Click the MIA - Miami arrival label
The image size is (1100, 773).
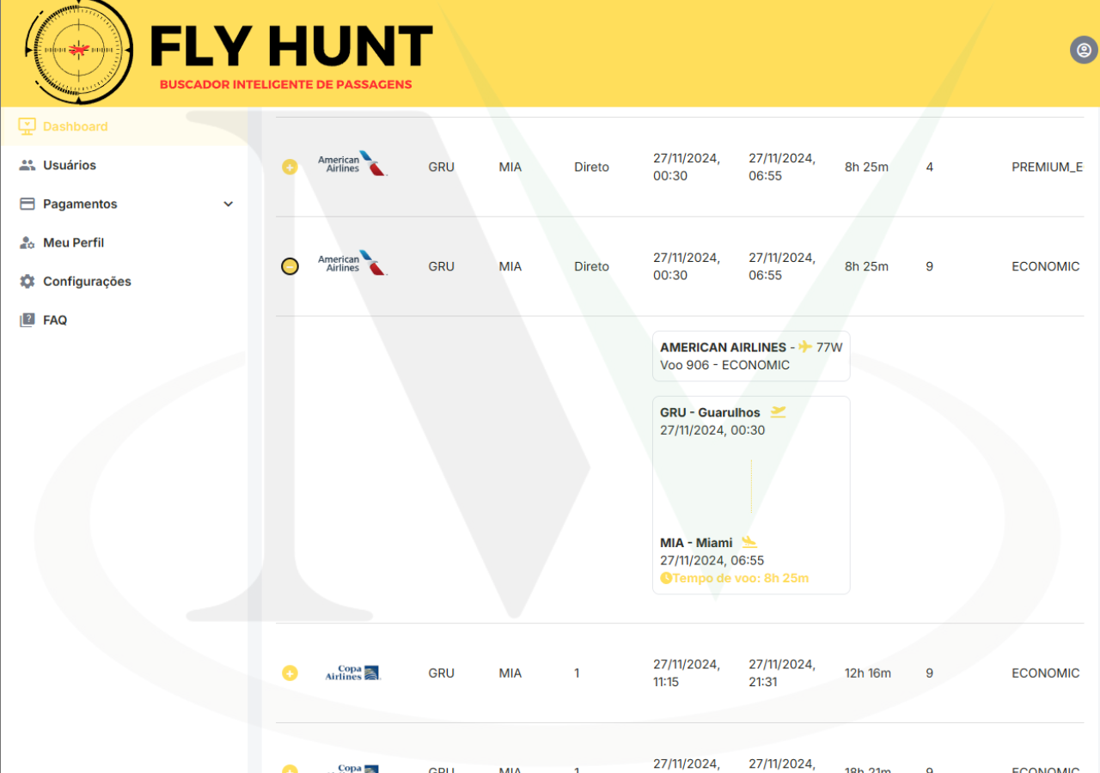(x=696, y=543)
